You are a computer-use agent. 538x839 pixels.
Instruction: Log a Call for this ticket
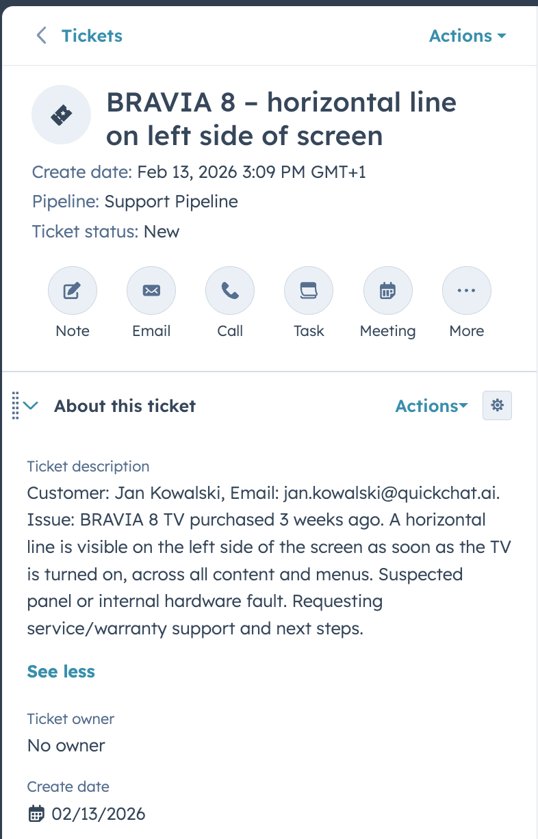click(x=230, y=290)
